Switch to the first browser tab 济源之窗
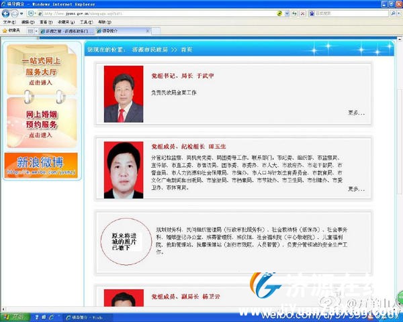403x322 pixels. tap(66, 31)
